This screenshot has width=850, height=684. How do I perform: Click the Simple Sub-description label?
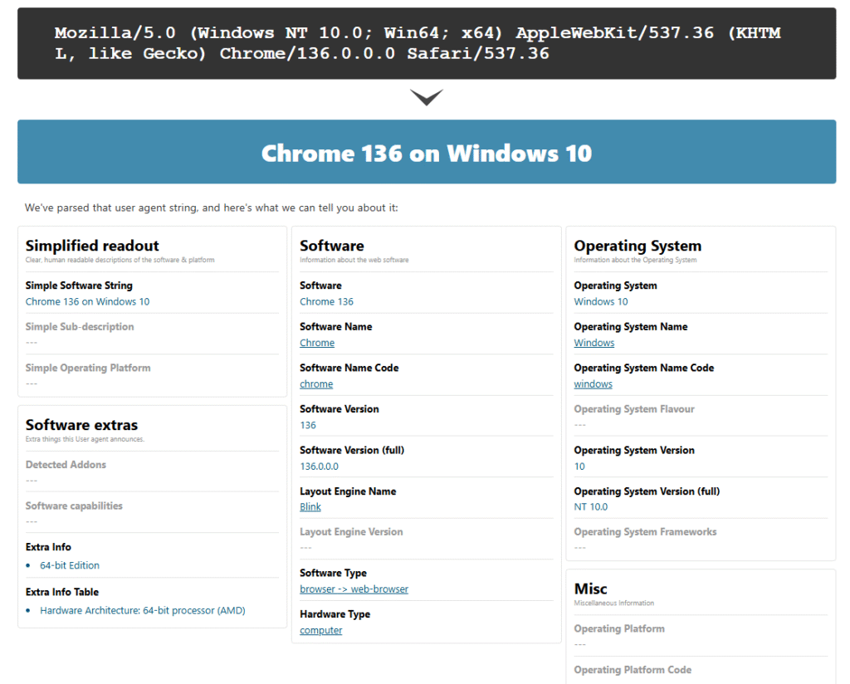point(80,326)
